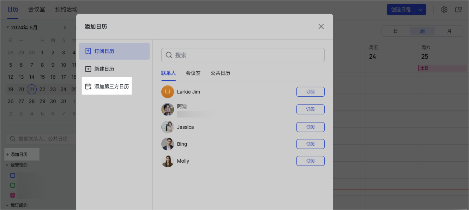469x210 pixels.
Task: Toggle the green calendar checkbox under 我管理的
Action: (x=12, y=185)
